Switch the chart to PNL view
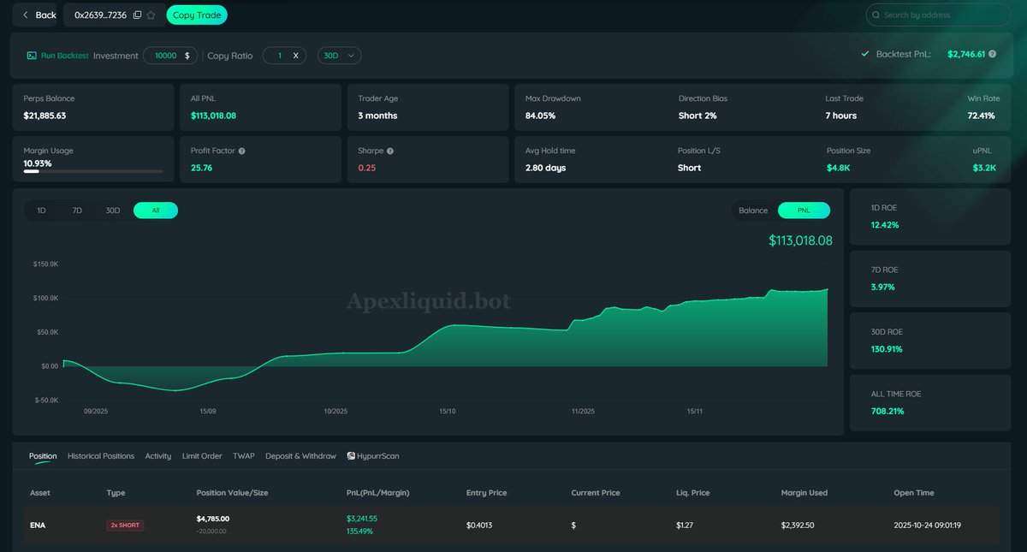The height and width of the screenshot is (552, 1027). click(804, 211)
